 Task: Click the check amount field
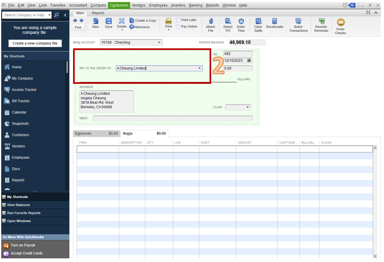click(x=237, y=69)
